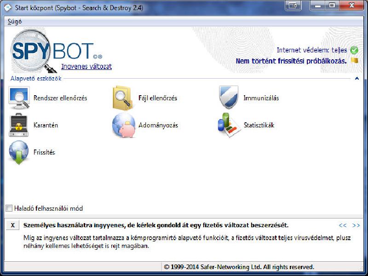This screenshot has width=368, height=276.
Task: Click the bold Személyes használatra ingyyenes headline
Action: (156, 225)
